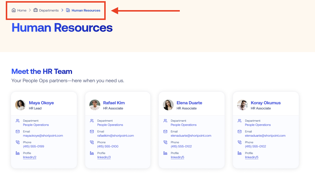Click chevron after Departments breadcrumb

point(62,10)
